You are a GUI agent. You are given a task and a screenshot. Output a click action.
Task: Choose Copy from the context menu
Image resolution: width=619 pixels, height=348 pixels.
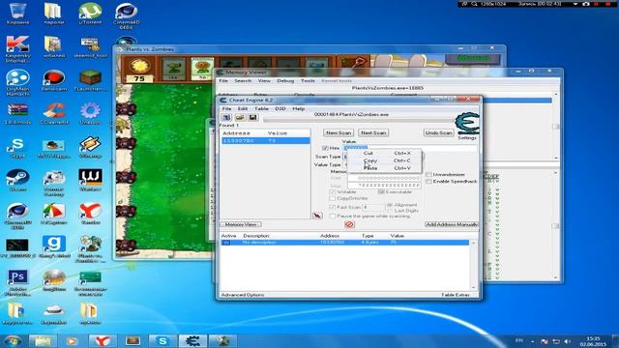385,160
